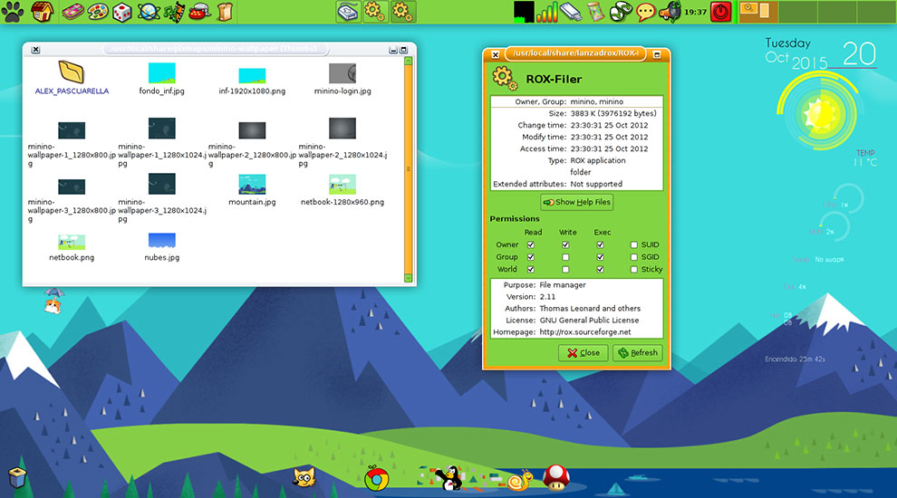Select minino-wallpaper-3_1280x1024.jpg file
Screen dimensions: 897x498
click(x=162, y=198)
